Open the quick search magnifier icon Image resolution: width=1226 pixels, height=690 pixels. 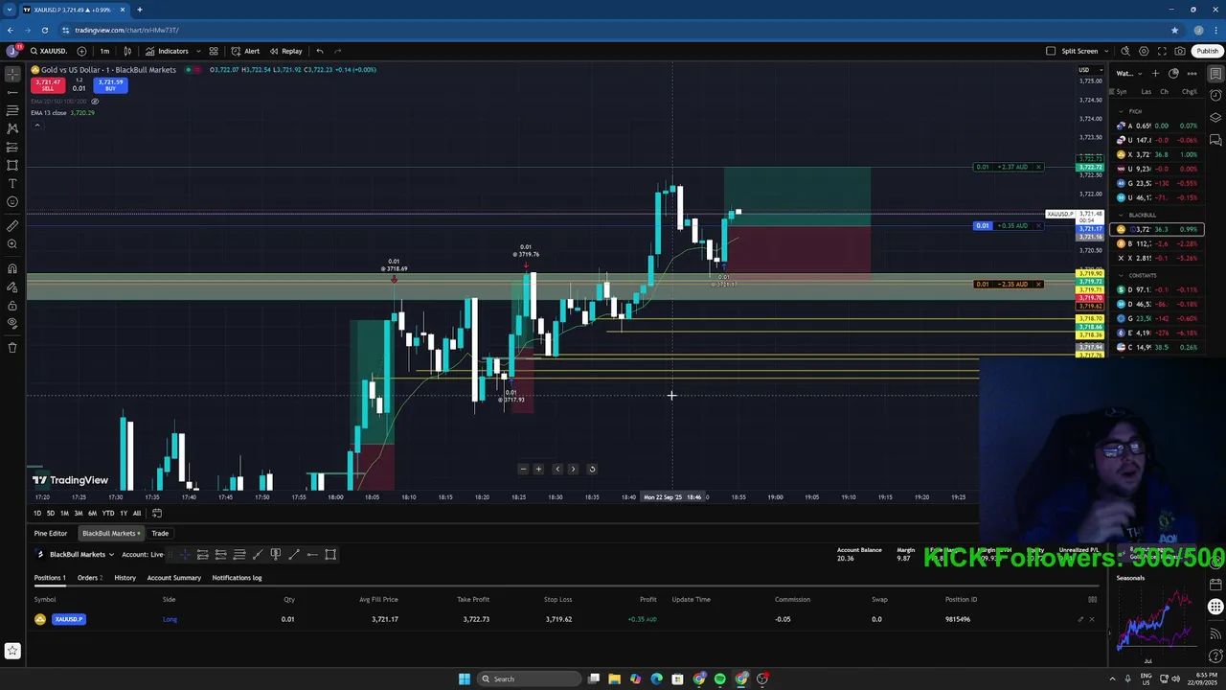[1125, 51]
